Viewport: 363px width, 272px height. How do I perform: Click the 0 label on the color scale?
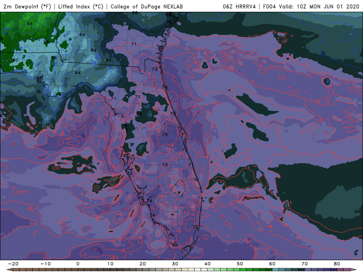coord(78,264)
